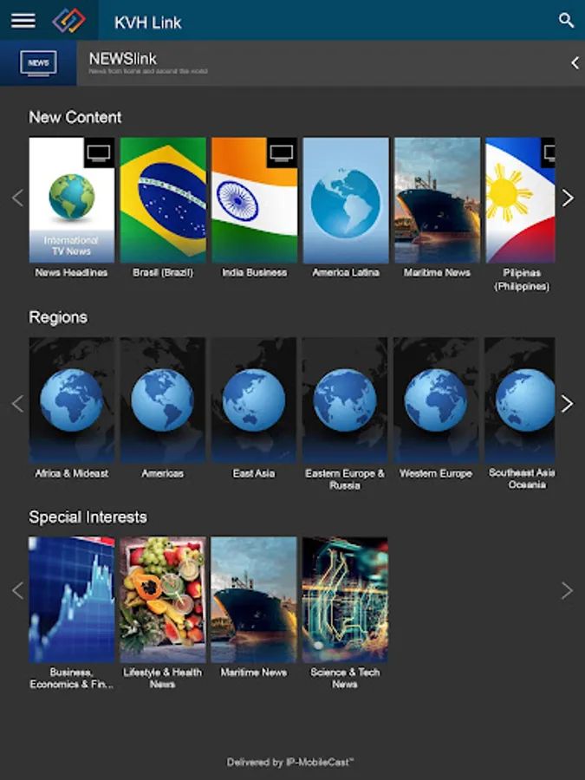Click the "East Asia" label

coord(254,473)
